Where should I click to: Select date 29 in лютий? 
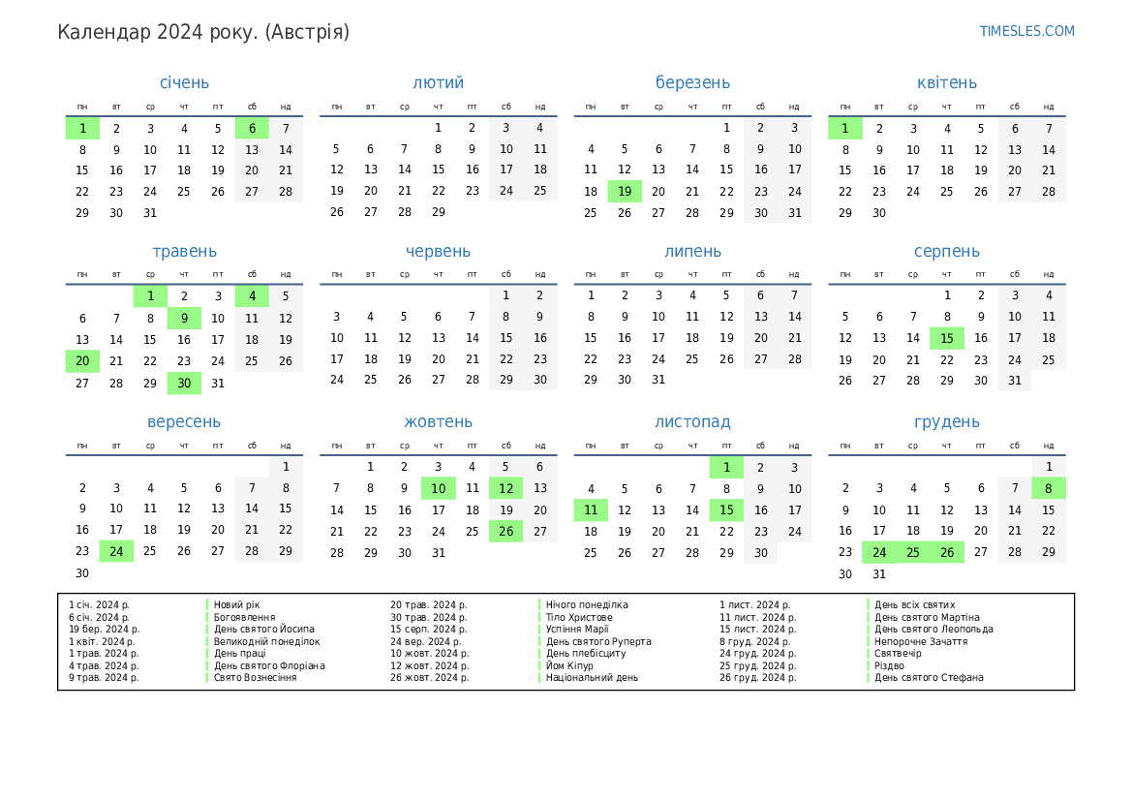(438, 212)
